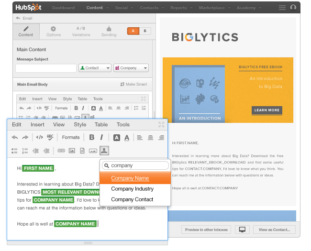
Task: Click Preview in other inboxes button
Action: (207, 230)
